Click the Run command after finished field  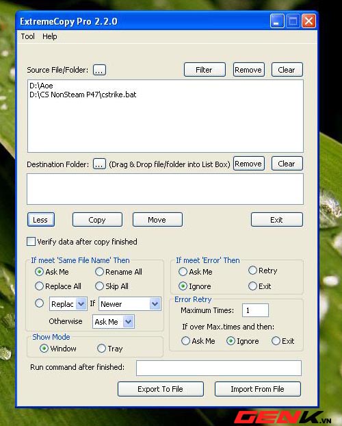point(219,368)
